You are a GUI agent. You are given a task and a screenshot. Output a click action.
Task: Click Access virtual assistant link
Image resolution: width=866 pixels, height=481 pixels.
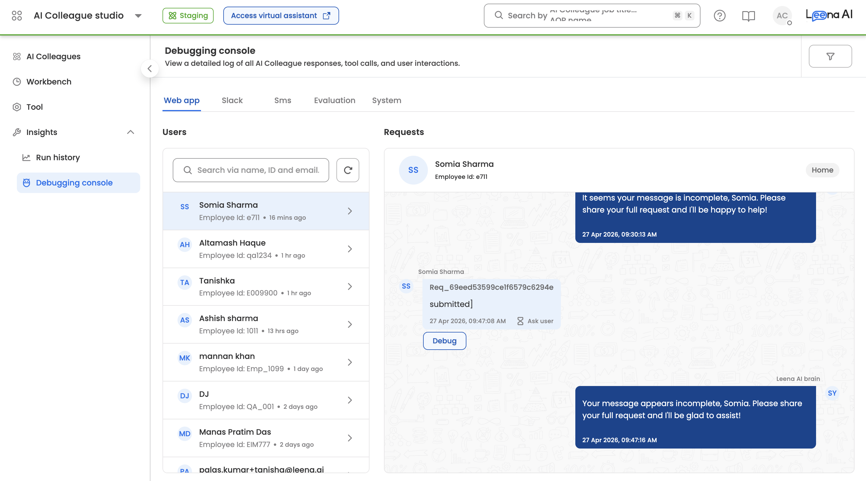click(x=281, y=16)
